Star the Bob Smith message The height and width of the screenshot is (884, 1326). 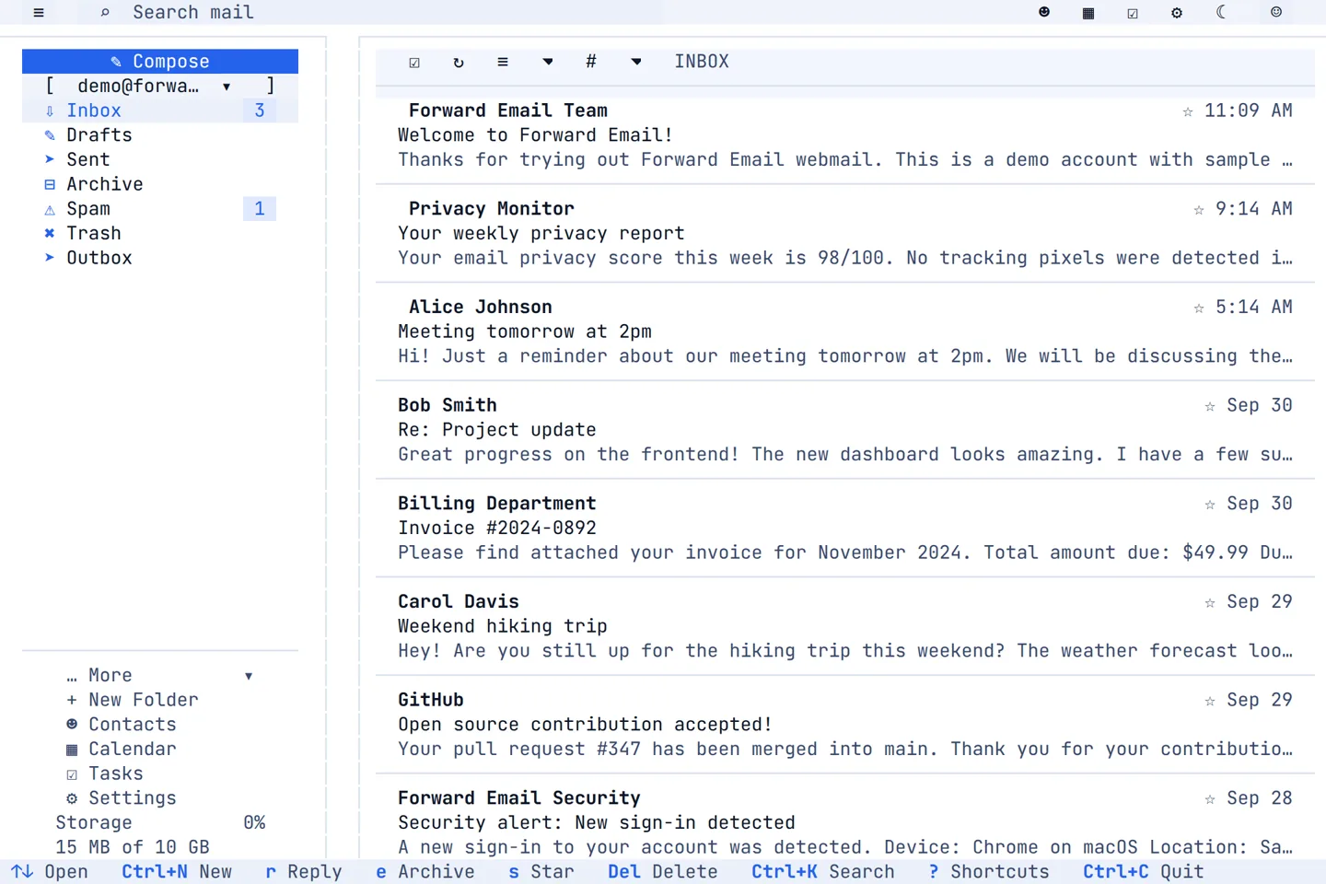point(1210,406)
